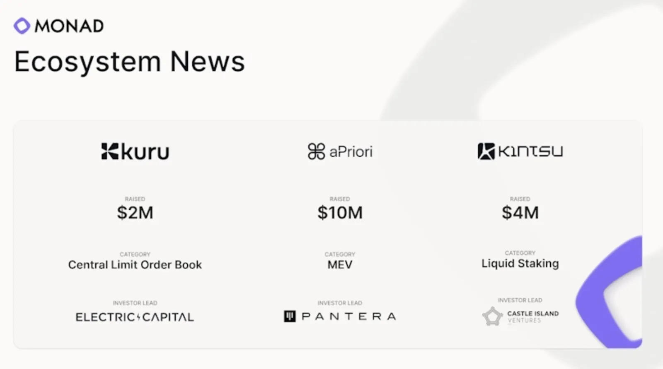
Task: Click the purple Monad shape at right
Action: (x=609, y=292)
